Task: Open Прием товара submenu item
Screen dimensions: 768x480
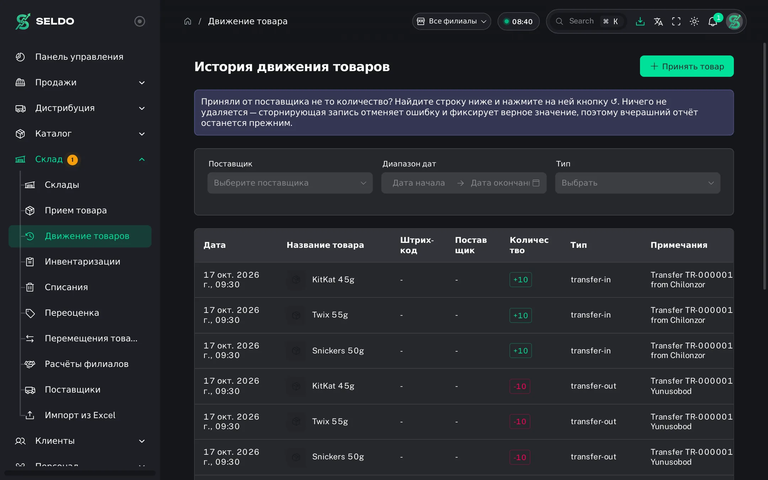Action: click(x=80, y=210)
